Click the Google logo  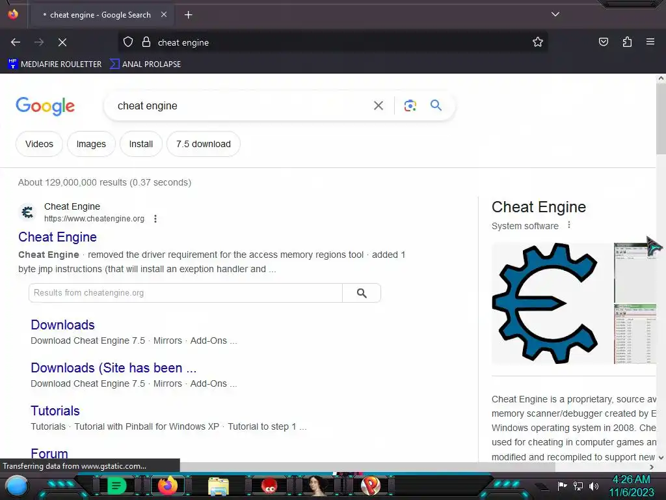click(x=45, y=106)
